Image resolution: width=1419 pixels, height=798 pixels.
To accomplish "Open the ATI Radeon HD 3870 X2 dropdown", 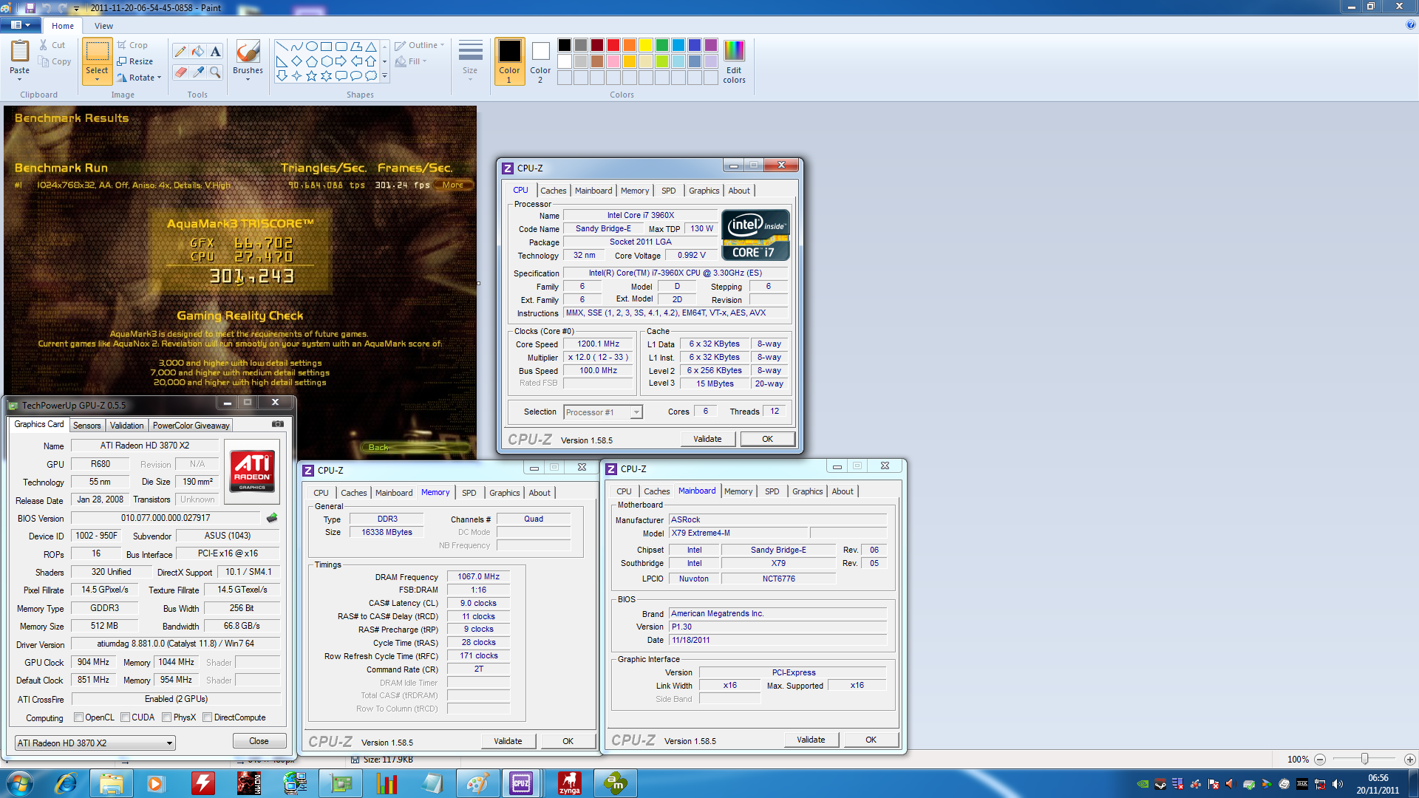I will pyautogui.click(x=95, y=743).
